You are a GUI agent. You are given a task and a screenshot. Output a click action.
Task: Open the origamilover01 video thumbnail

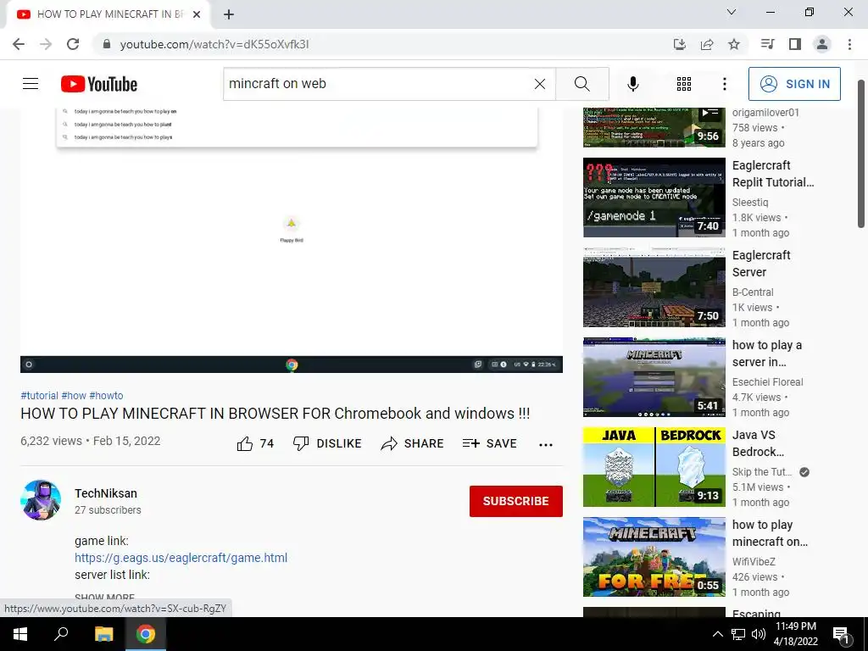tap(654, 127)
